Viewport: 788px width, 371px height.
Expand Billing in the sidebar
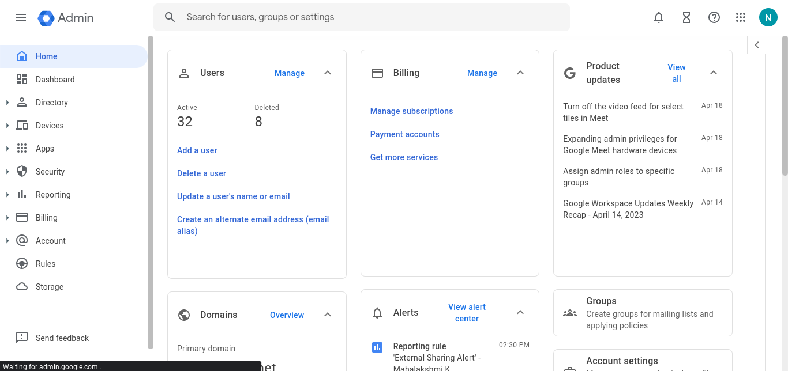point(7,218)
